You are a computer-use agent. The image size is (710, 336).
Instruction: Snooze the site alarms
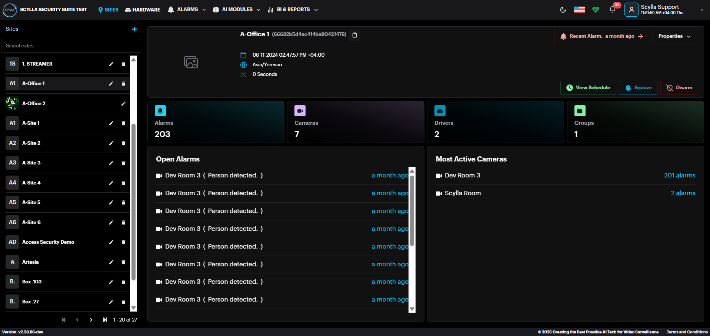click(x=638, y=88)
